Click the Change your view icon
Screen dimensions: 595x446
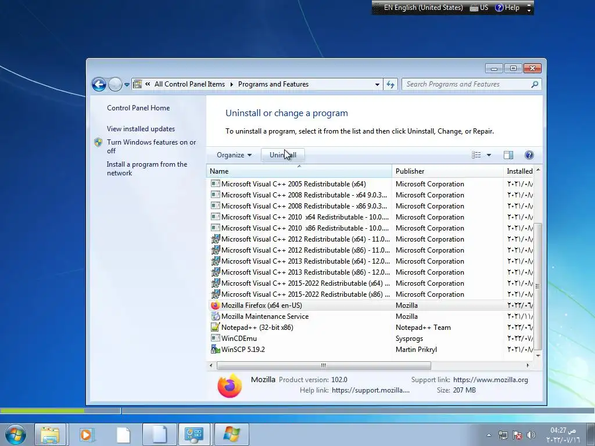pyautogui.click(x=476, y=154)
